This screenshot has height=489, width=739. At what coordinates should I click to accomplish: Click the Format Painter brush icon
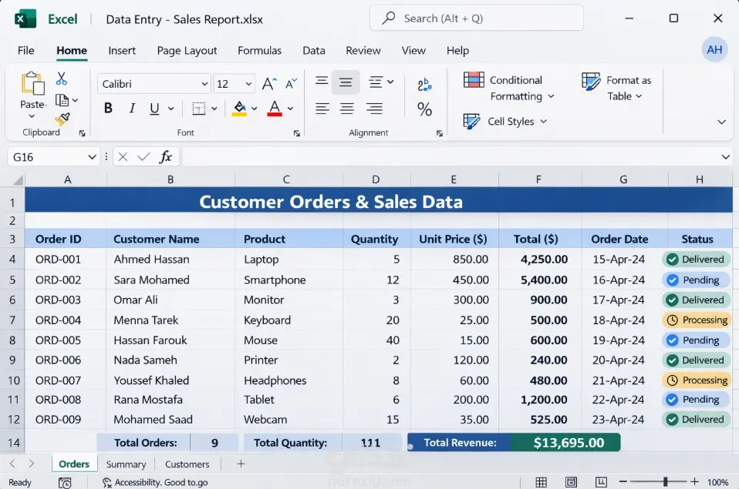click(x=62, y=119)
